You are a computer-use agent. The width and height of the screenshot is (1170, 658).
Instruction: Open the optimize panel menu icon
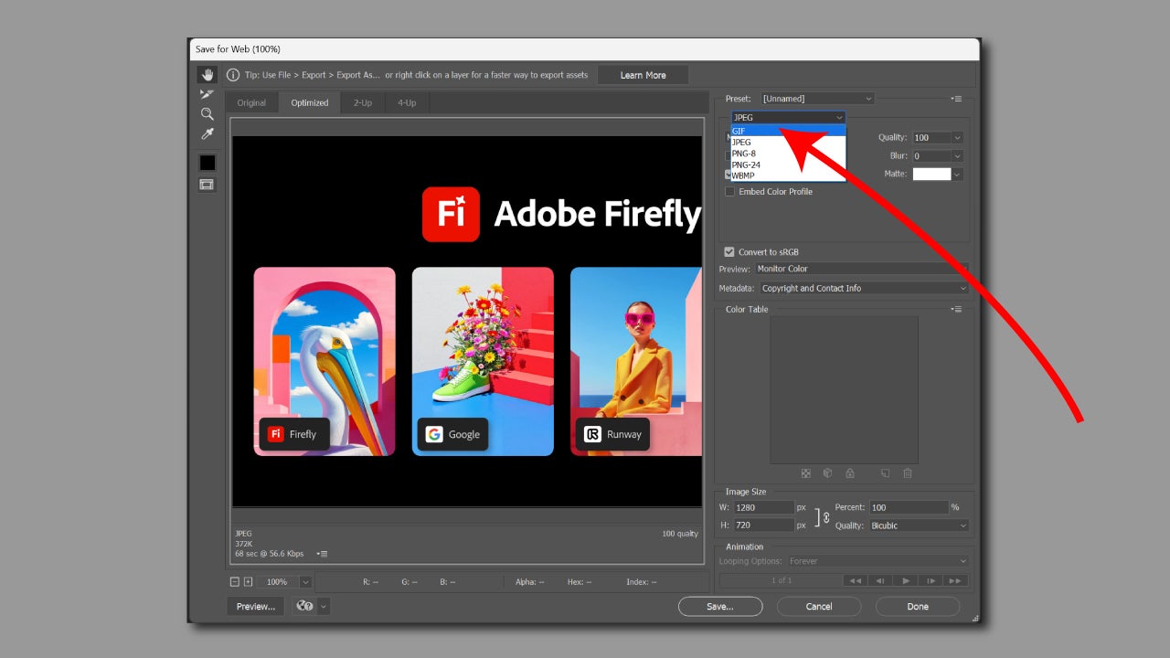coord(957,99)
